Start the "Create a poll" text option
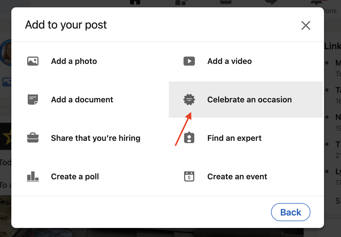 point(75,176)
